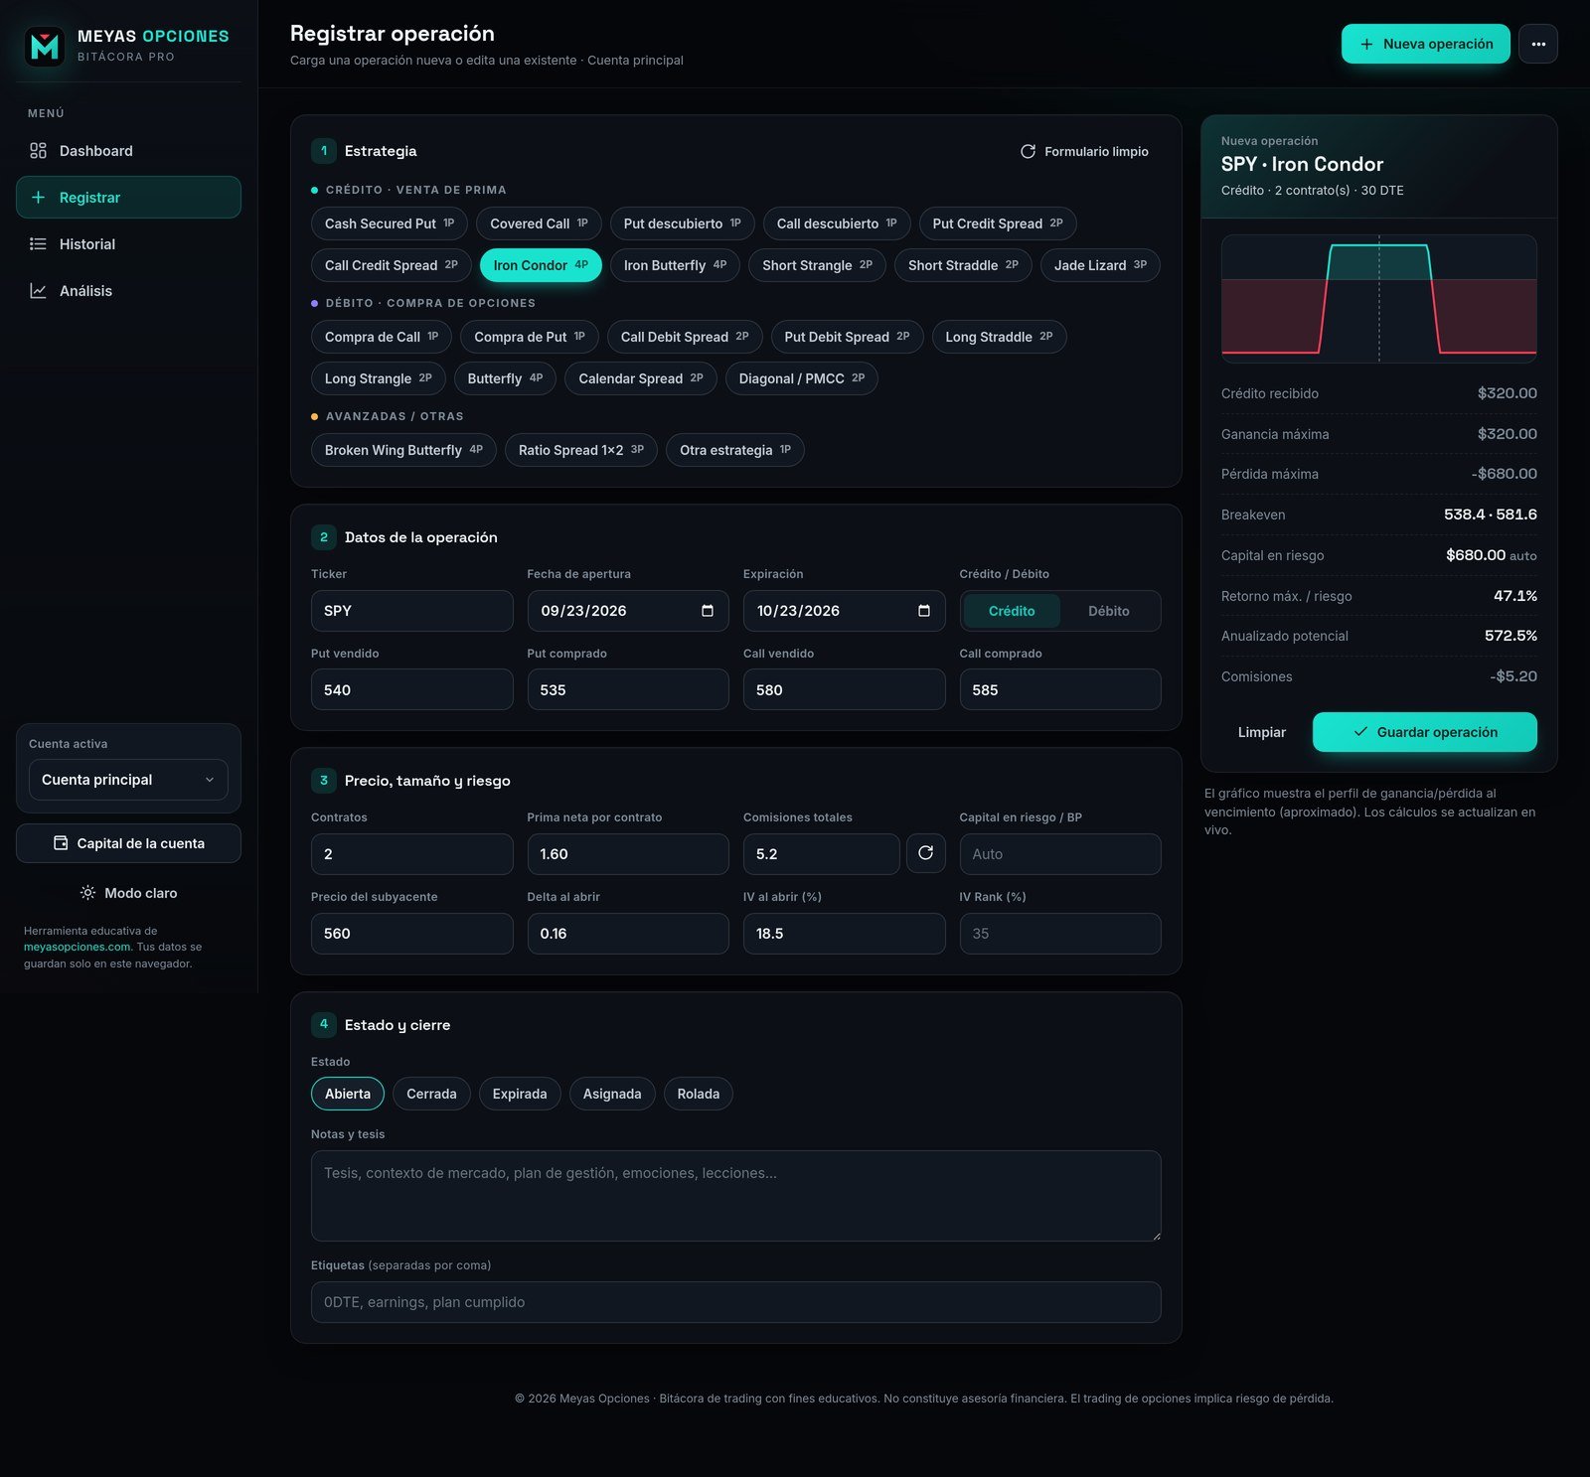
Task: Choose the Short Straddle strategy
Action: click(x=963, y=265)
